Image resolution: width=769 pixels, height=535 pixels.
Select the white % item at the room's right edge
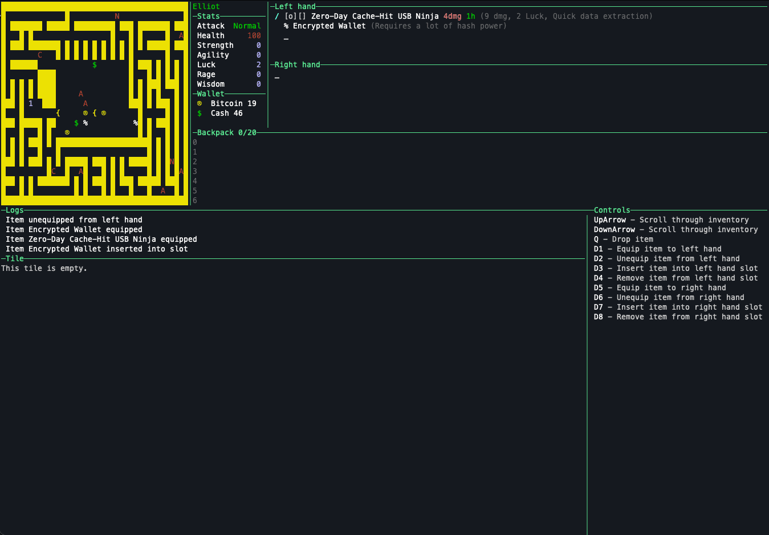point(136,123)
